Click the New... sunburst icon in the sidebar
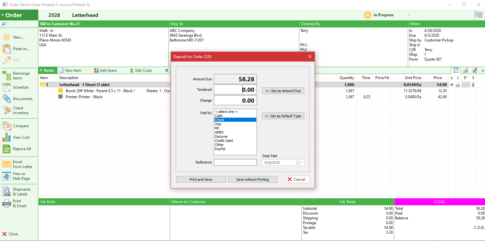 [6, 37]
